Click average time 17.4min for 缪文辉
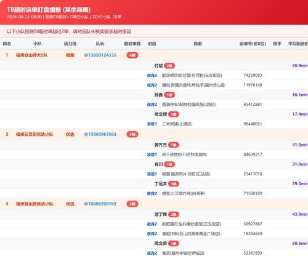 tap(300, 114)
